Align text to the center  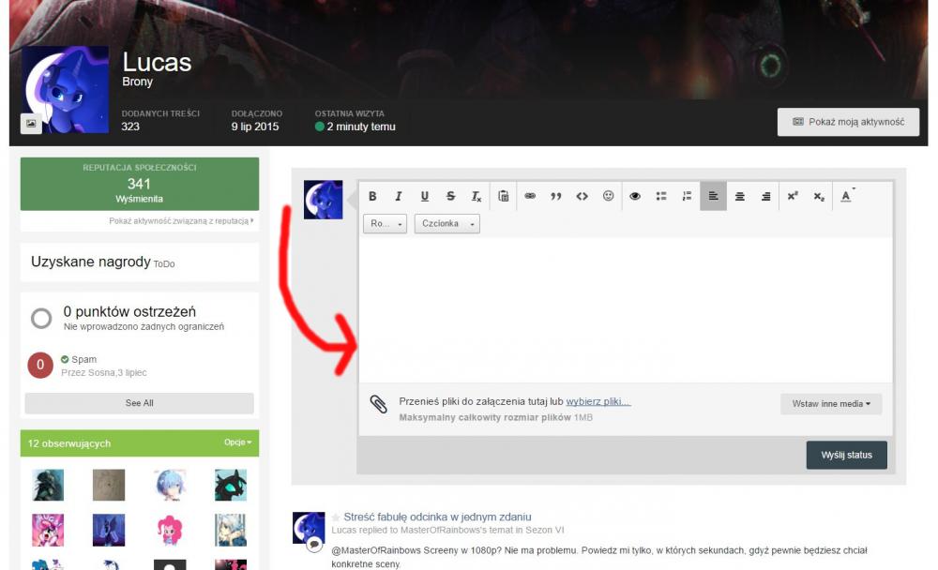point(740,196)
